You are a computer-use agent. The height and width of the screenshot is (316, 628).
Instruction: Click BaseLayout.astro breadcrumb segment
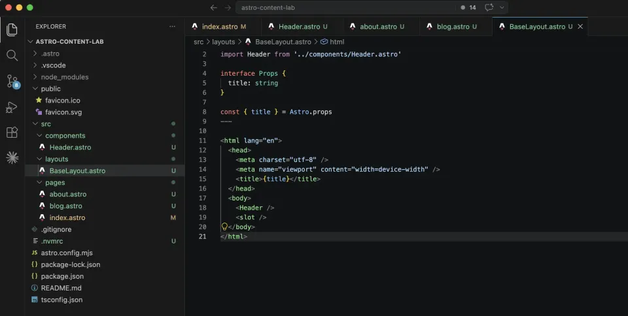pyautogui.click(x=283, y=42)
